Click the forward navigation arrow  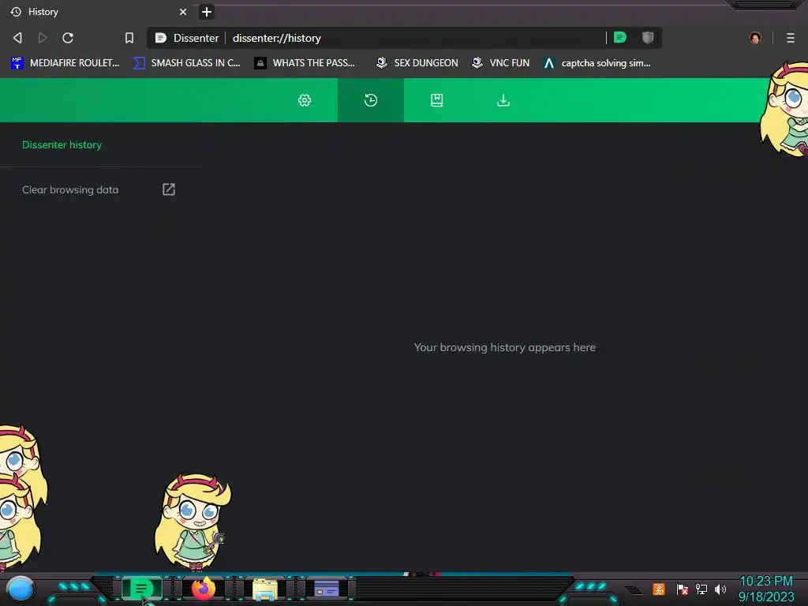(x=43, y=38)
